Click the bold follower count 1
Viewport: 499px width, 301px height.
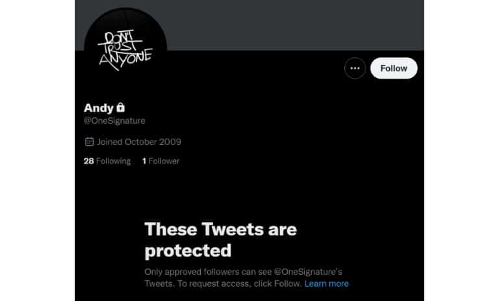click(144, 161)
